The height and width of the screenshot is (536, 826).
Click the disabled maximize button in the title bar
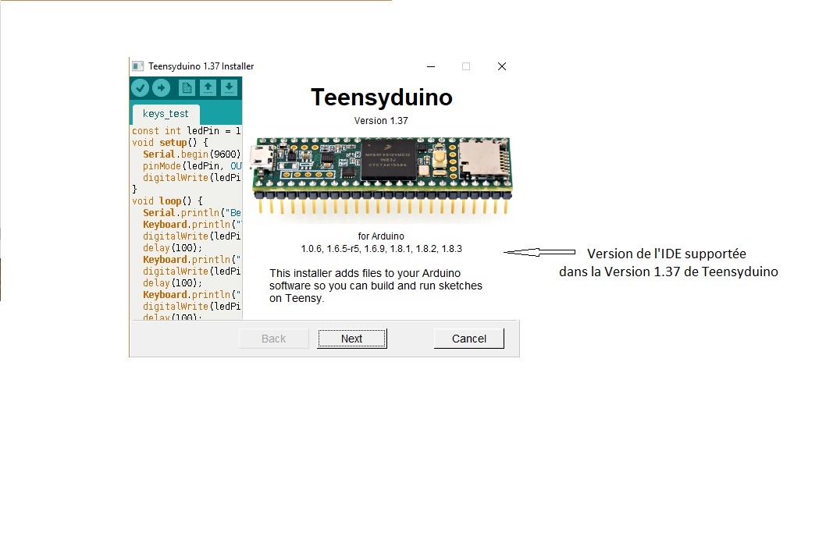pyautogui.click(x=466, y=66)
